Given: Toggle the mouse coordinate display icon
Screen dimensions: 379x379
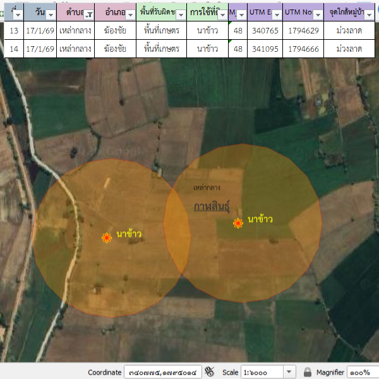Looking at the screenshot, I should tap(210, 372).
